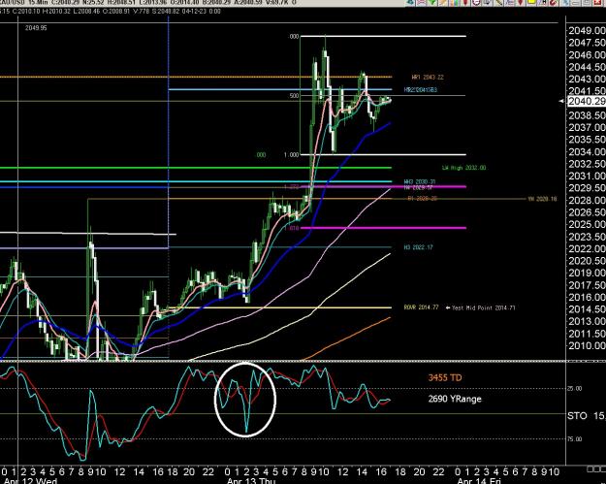Click the OHLC data readout line
606x484 pixels.
point(111,12)
